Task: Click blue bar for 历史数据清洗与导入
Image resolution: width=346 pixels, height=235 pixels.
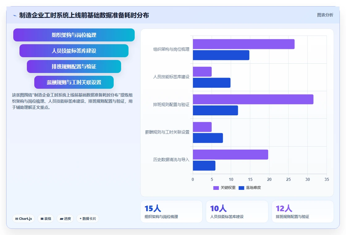Action: (204, 166)
